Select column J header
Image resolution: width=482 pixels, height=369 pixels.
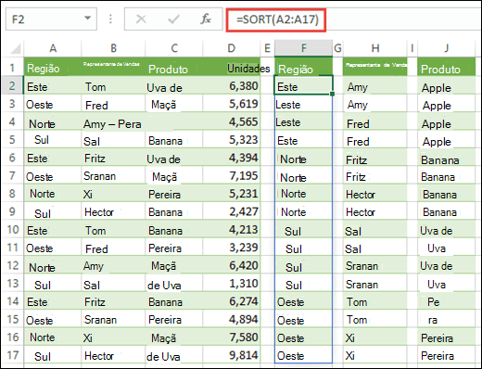pyautogui.click(x=447, y=48)
